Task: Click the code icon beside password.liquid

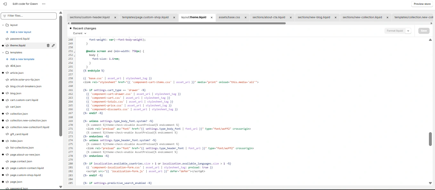Action: pyautogui.click(x=7, y=39)
